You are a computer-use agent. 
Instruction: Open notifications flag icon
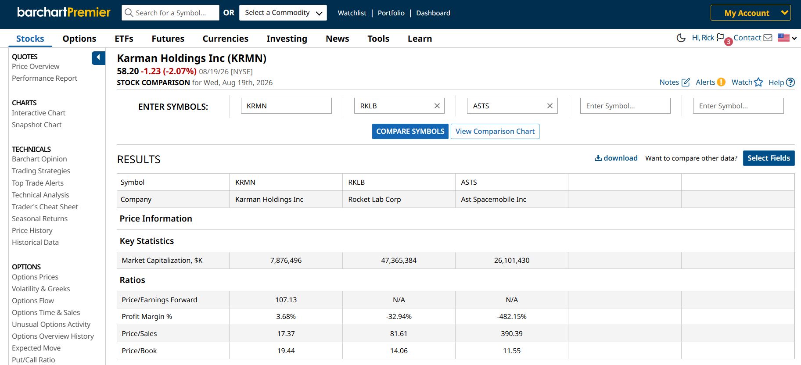point(720,37)
